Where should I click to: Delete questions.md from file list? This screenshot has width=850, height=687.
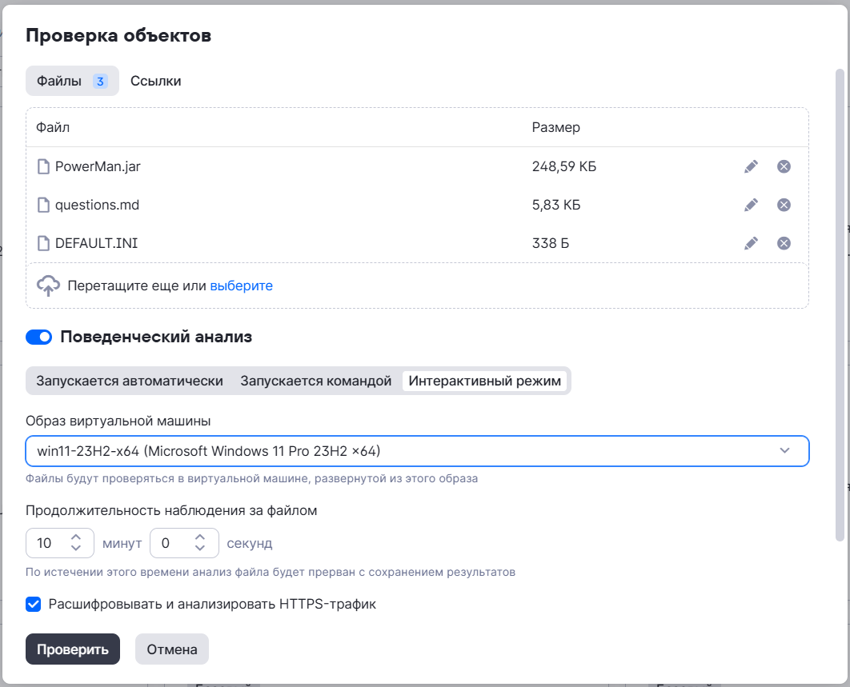(784, 205)
